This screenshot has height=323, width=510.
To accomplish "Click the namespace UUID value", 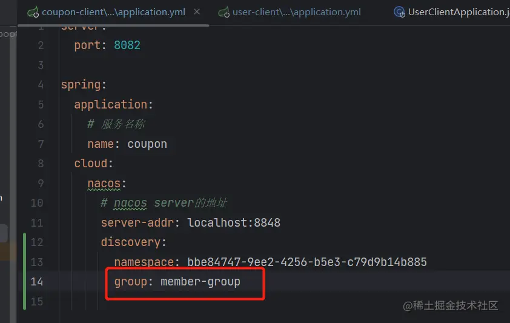I will [306, 262].
